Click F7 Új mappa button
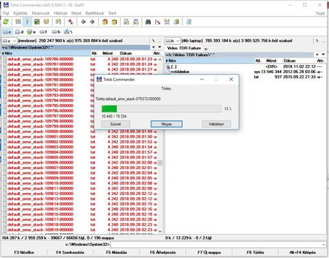Screen dimensions: 329x258 [209, 253]
